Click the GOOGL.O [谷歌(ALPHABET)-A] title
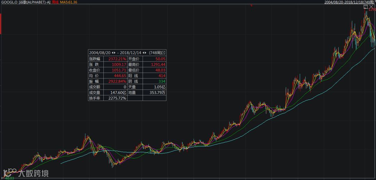Screen dimensions: 376x180 click(25, 2)
